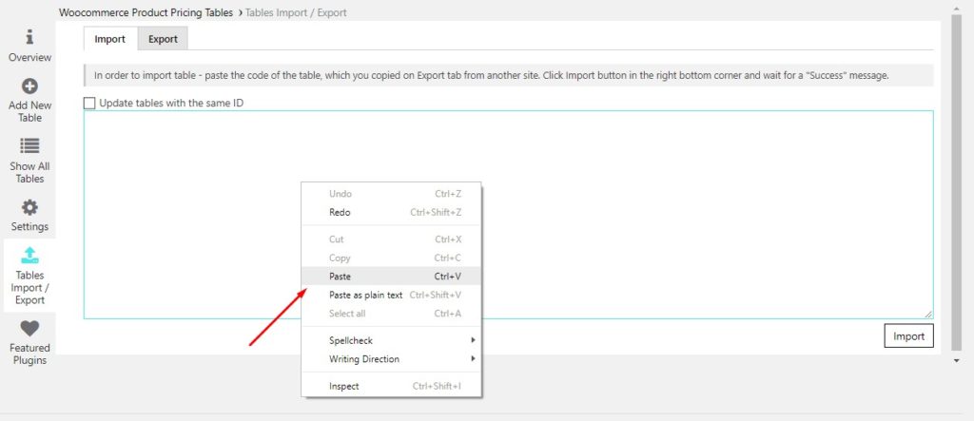Open the Featured Plugins heart icon
The image size is (974, 421).
click(29, 329)
